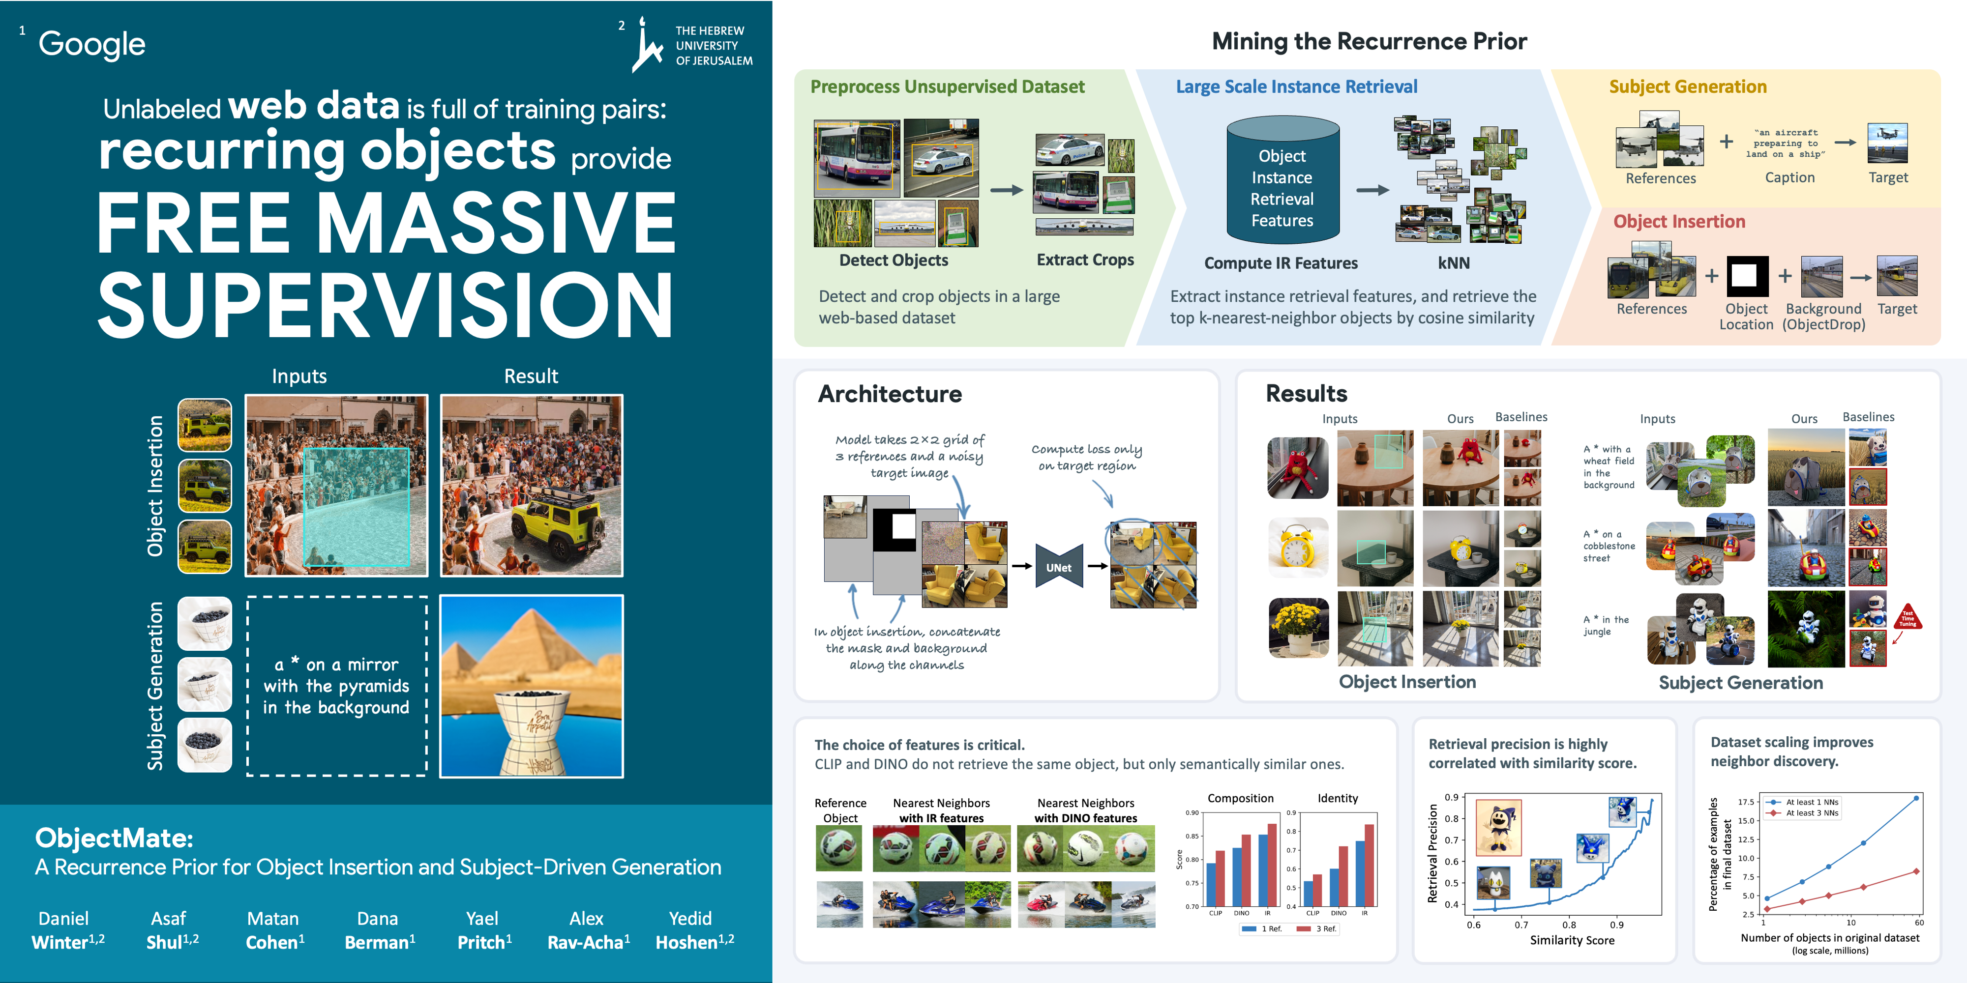The image size is (1967, 983).
Task: Click the At least 1 NNs legend entry
Action: (x=1811, y=802)
